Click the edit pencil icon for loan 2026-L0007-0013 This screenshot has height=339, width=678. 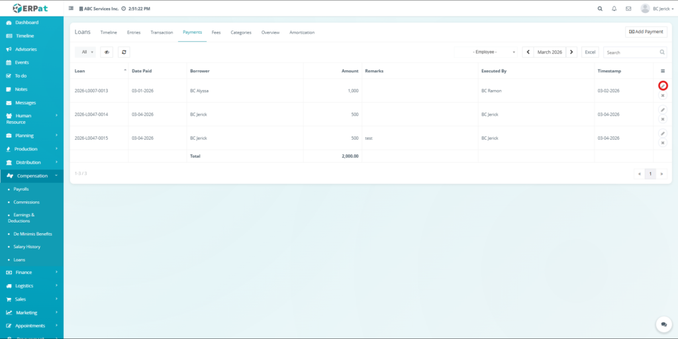662,86
